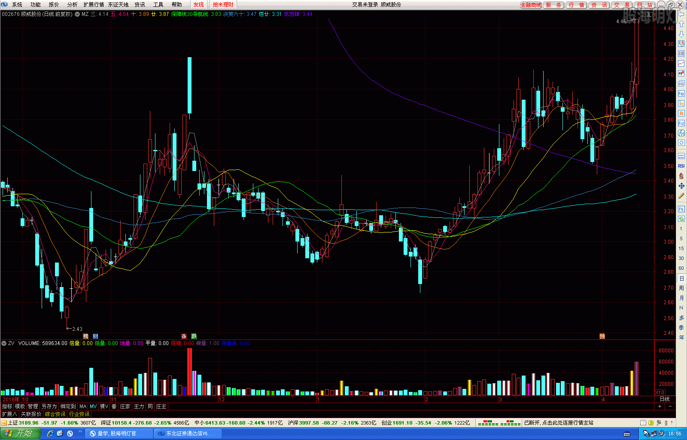The image size is (687, 440).
Task: Open the 扩展行情 menu
Action: [x=94, y=4]
